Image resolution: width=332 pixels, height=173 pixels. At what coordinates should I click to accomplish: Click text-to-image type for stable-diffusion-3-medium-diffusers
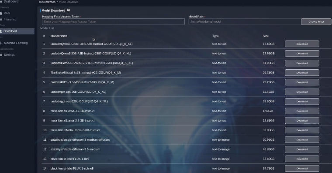click(x=221, y=139)
